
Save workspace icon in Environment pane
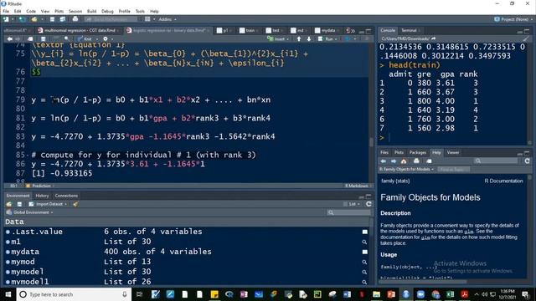tap(19, 204)
